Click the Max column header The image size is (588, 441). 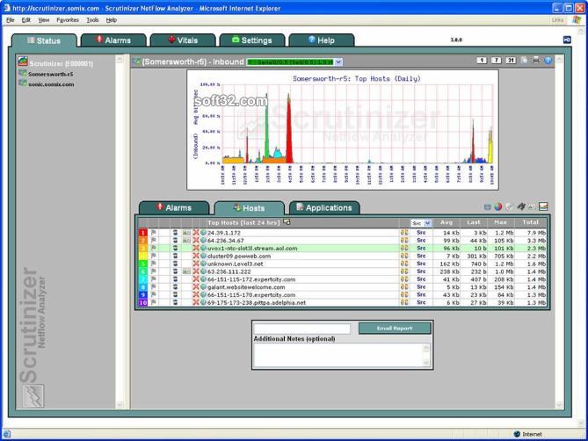click(x=500, y=222)
